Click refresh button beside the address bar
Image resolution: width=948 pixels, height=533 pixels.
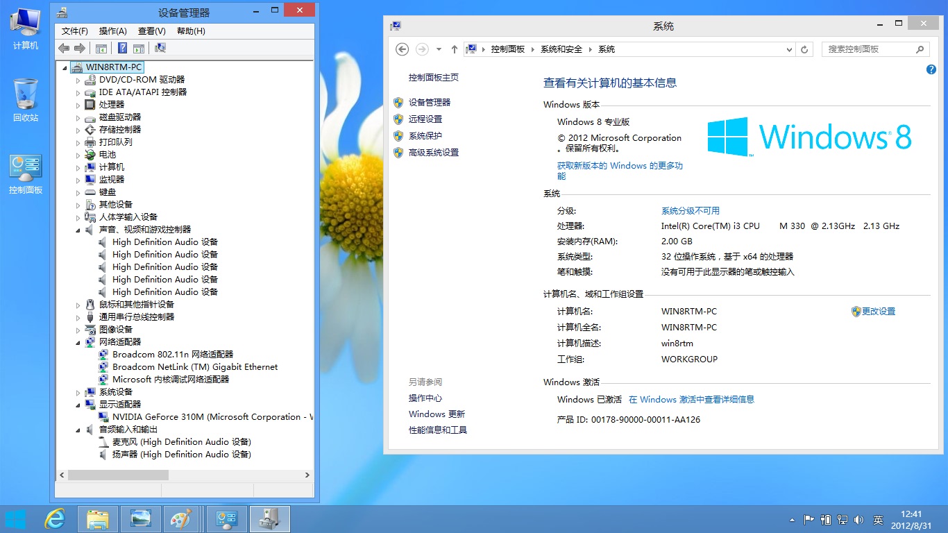point(805,49)
